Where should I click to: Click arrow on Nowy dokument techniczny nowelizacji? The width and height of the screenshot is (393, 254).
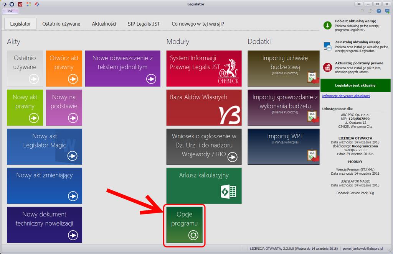coord(73,235)
